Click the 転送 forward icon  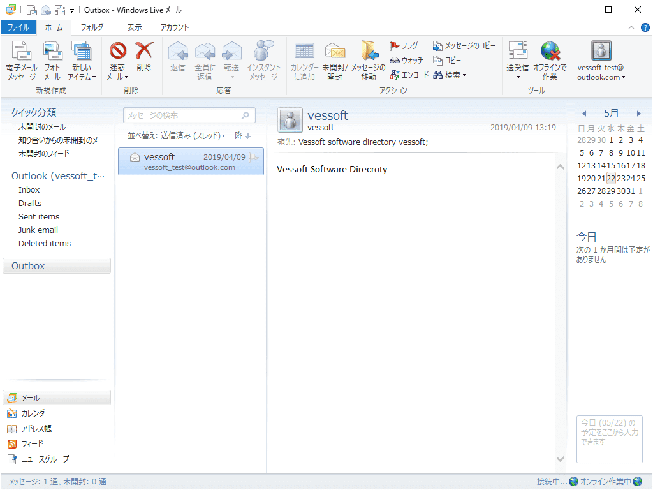tap(231, 61)
